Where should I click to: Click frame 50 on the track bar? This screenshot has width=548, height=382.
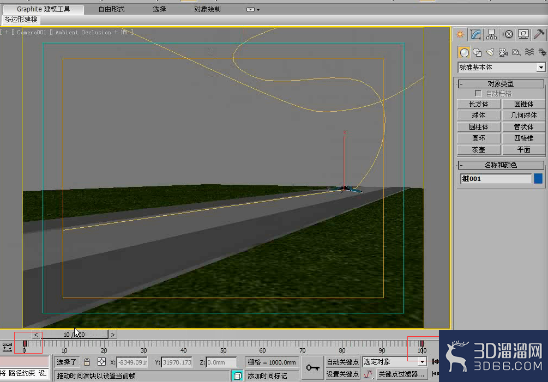224,344
